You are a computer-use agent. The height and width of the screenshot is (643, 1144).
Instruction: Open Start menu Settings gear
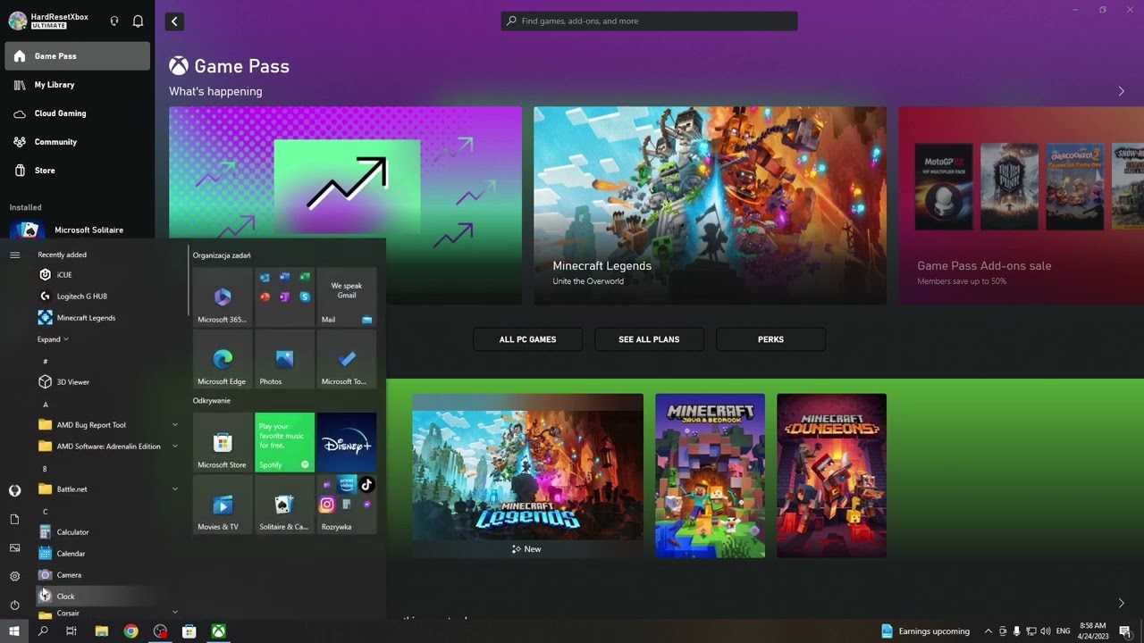14,576
